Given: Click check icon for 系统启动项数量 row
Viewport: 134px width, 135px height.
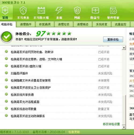Looking at the screenshot, I should click(x=6, y=108).
